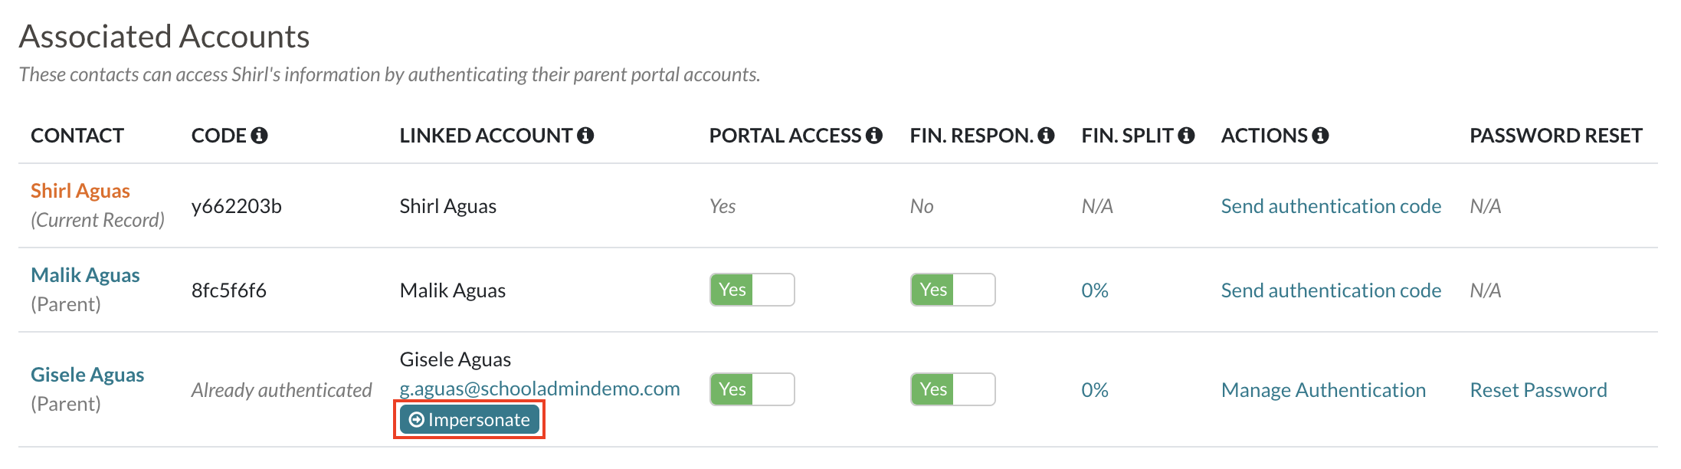Click the Impersonate button for Gisele Aguas
The image size is (1681, 469).
470,420
